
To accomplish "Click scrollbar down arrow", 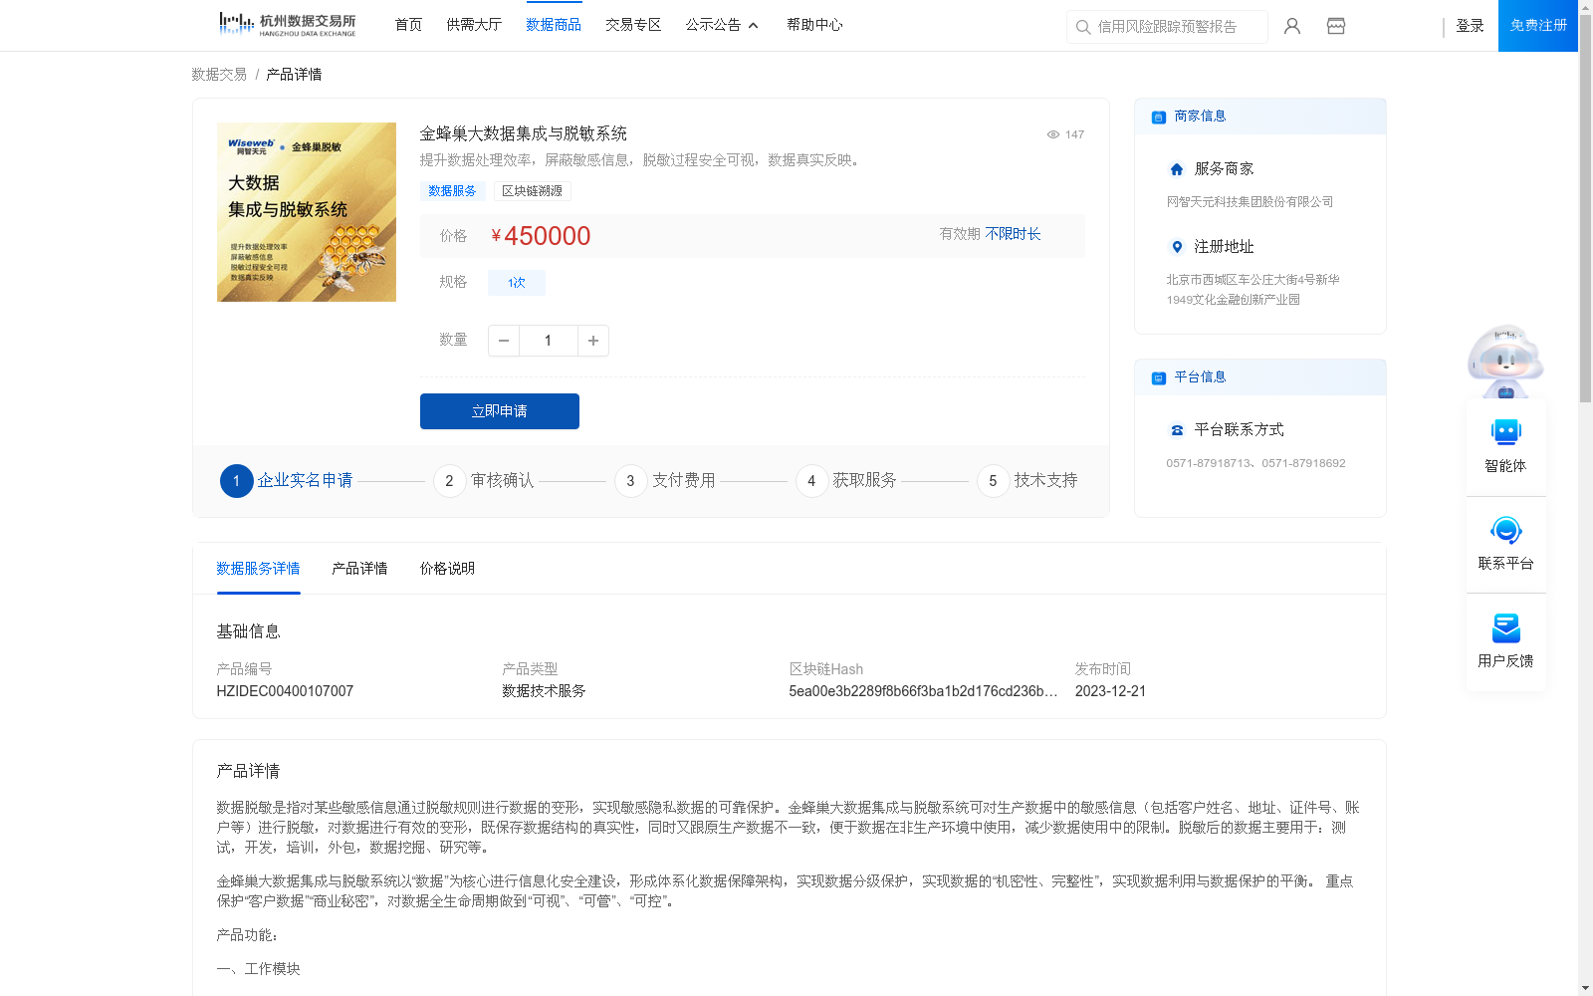I will pyautogui.click(x=1585, y=988).
